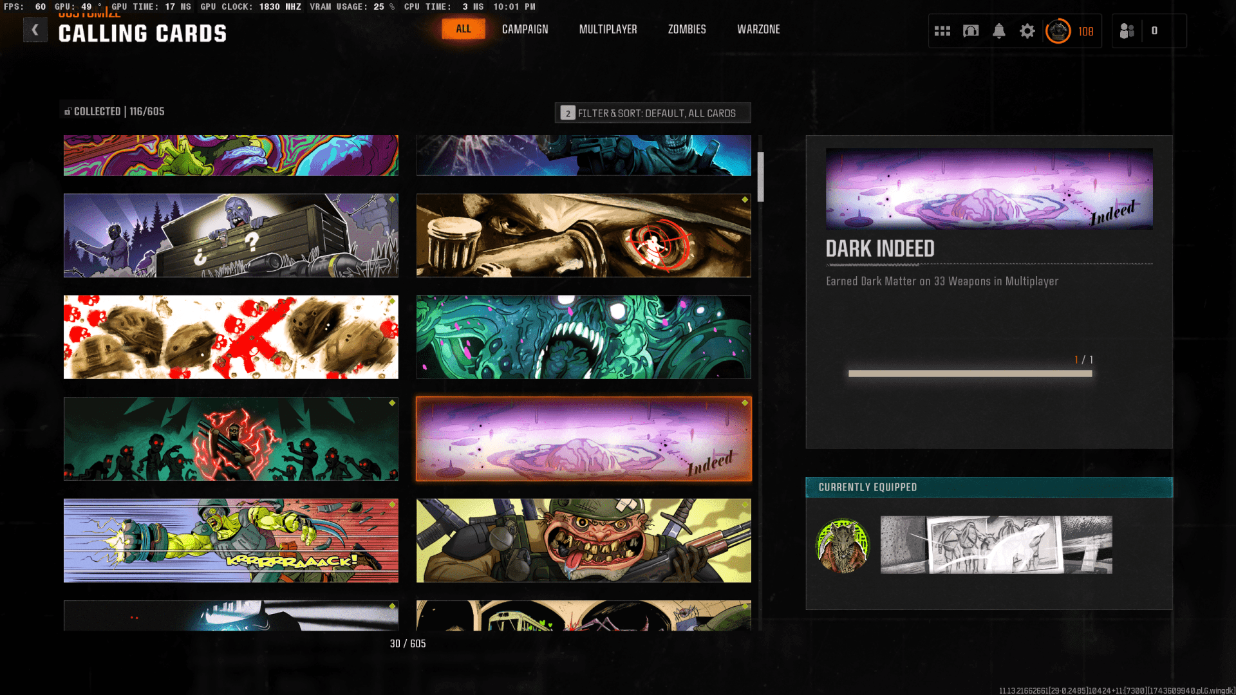Open Filter & Sort options
1236x695 pixels.
tap(653, 113)
